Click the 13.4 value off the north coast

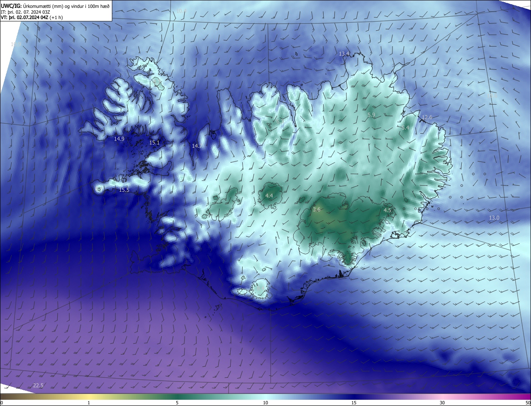click(x=344, y=54)
